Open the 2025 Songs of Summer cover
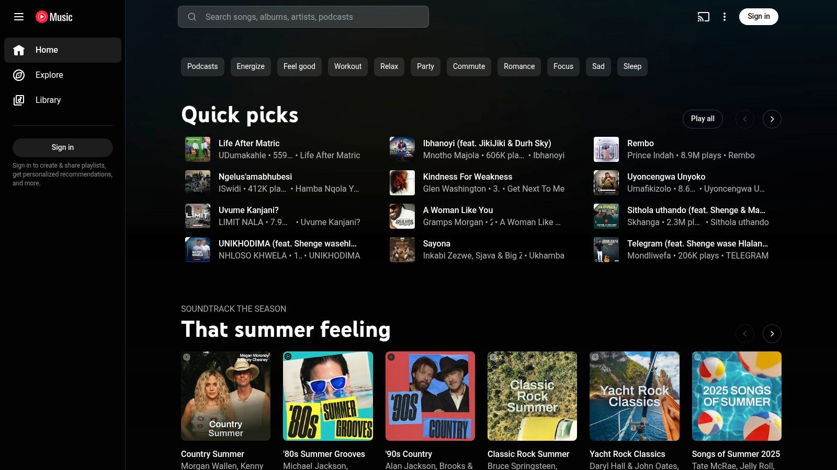 click(x=737, y=396)
